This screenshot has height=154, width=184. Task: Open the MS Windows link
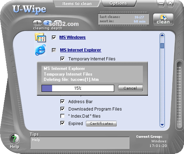(x=72, y=37)
